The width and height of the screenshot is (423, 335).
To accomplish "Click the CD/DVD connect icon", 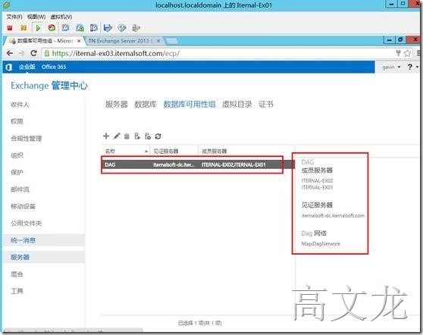I will tap(122, 28).
